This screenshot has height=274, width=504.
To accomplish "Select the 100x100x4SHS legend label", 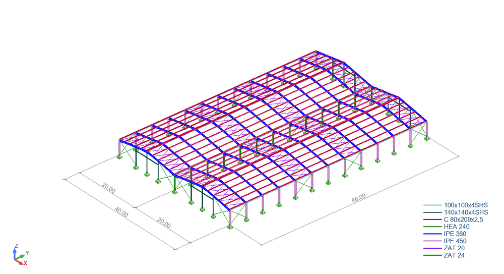I will coord(466,205).
